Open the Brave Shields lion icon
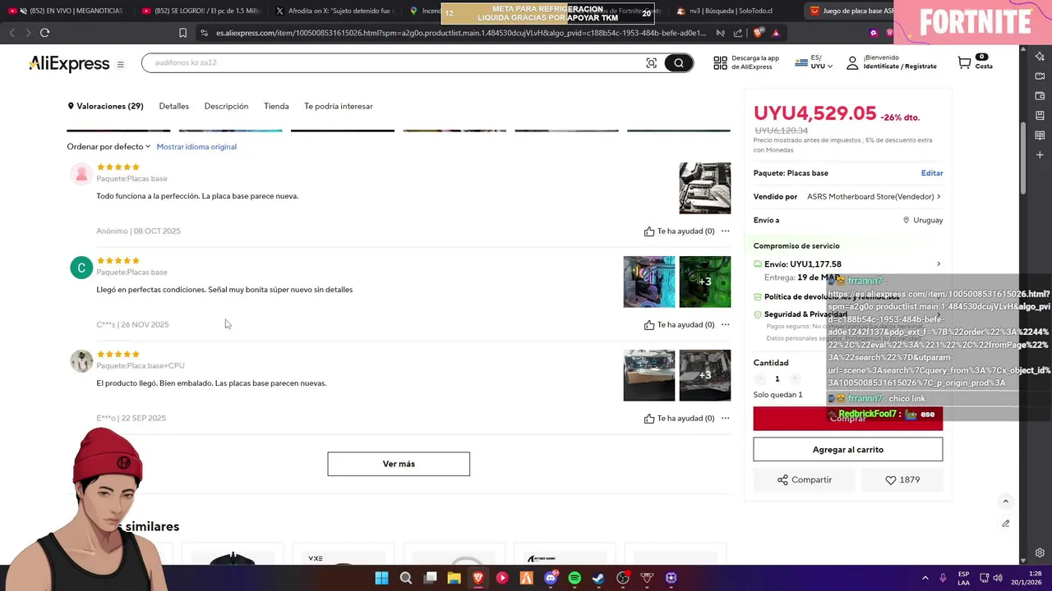This screenshot has height=591, width=1052. 757,33
